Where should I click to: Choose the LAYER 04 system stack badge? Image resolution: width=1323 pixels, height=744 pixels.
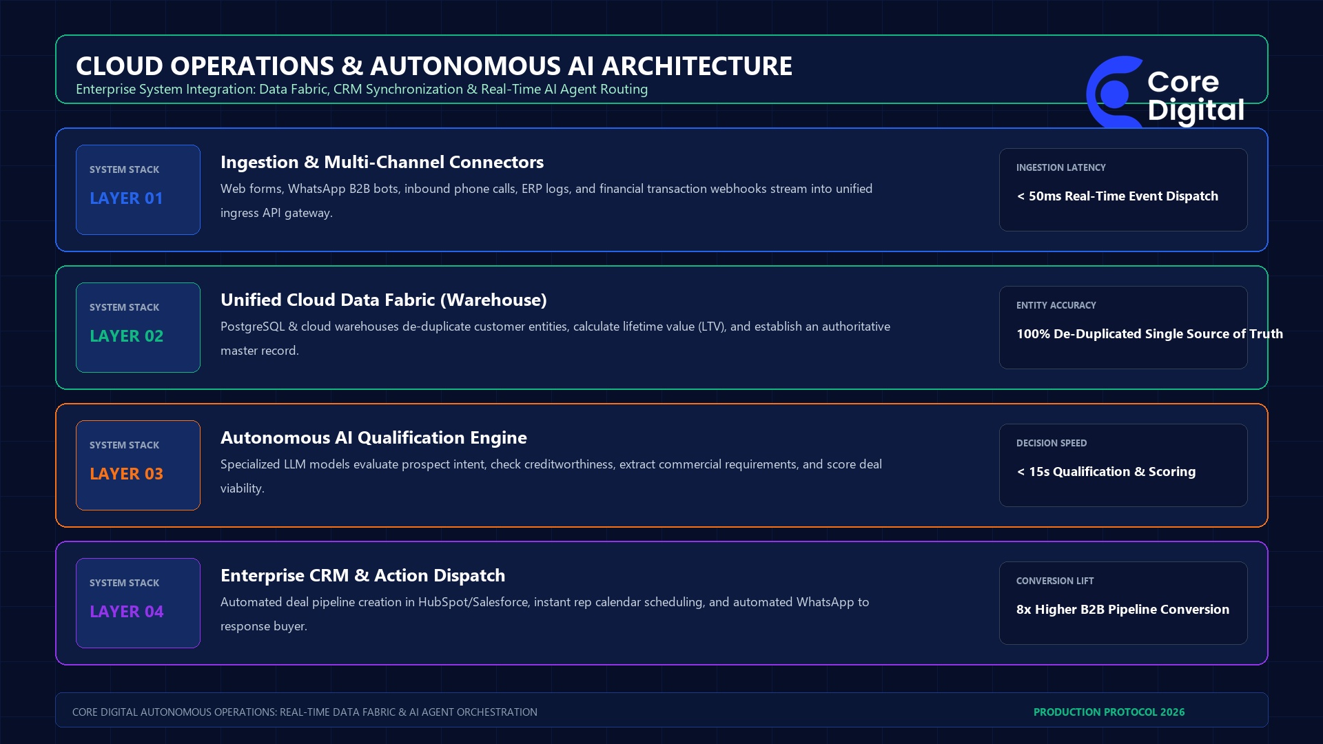(138, 603)
